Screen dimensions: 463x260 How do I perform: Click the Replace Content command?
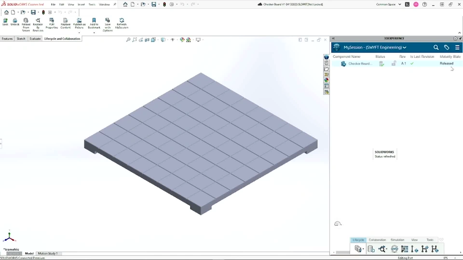pyautogui.click(x=66, y=23)
